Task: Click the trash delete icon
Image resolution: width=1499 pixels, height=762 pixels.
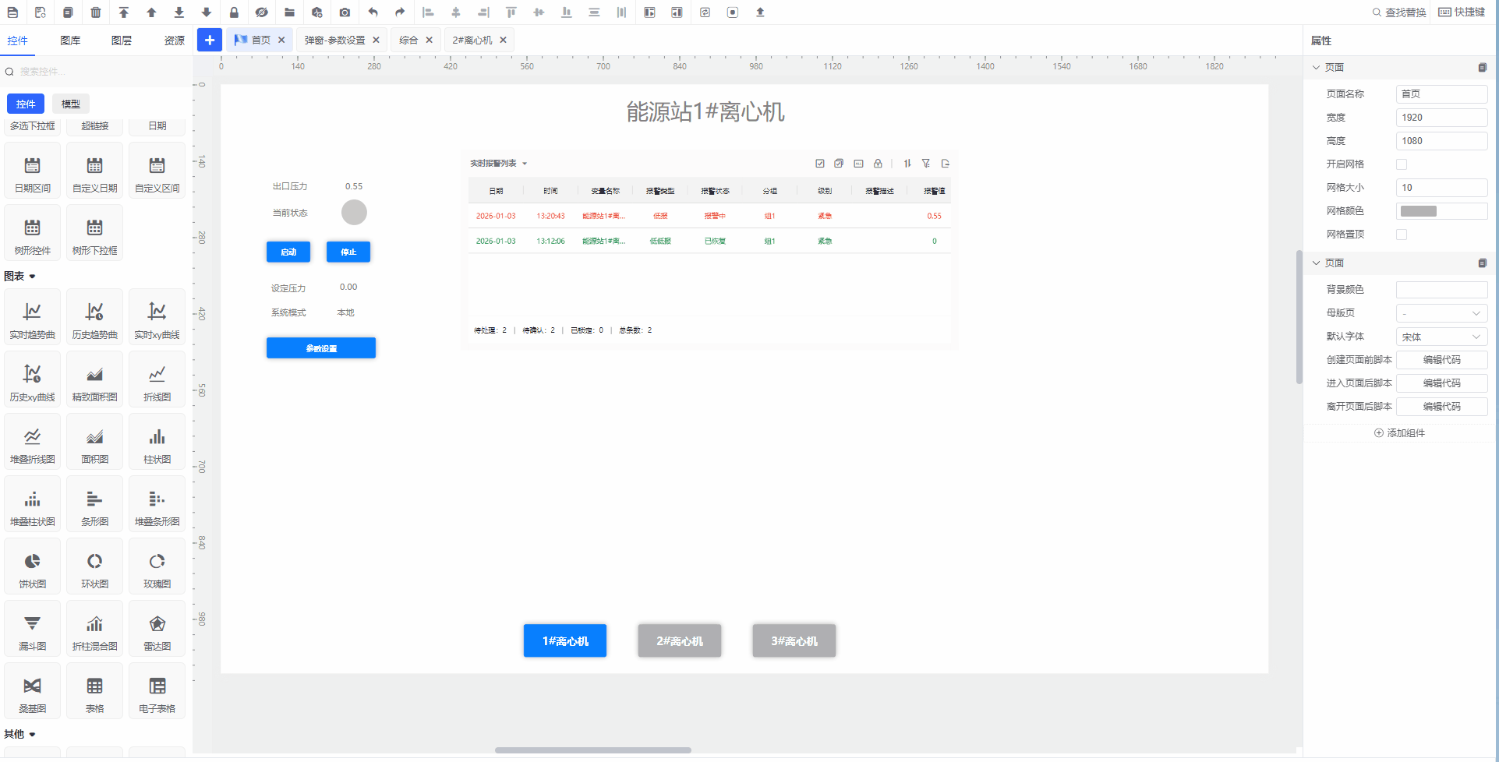Action: click(x=96, y=12)
